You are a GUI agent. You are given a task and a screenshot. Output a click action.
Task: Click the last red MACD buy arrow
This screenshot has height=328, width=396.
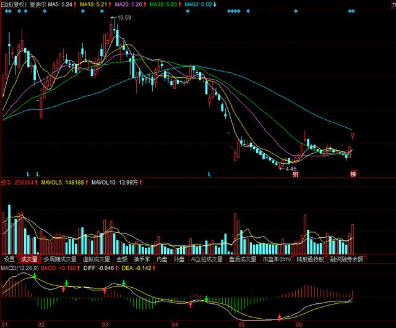(x=280, y=317)
